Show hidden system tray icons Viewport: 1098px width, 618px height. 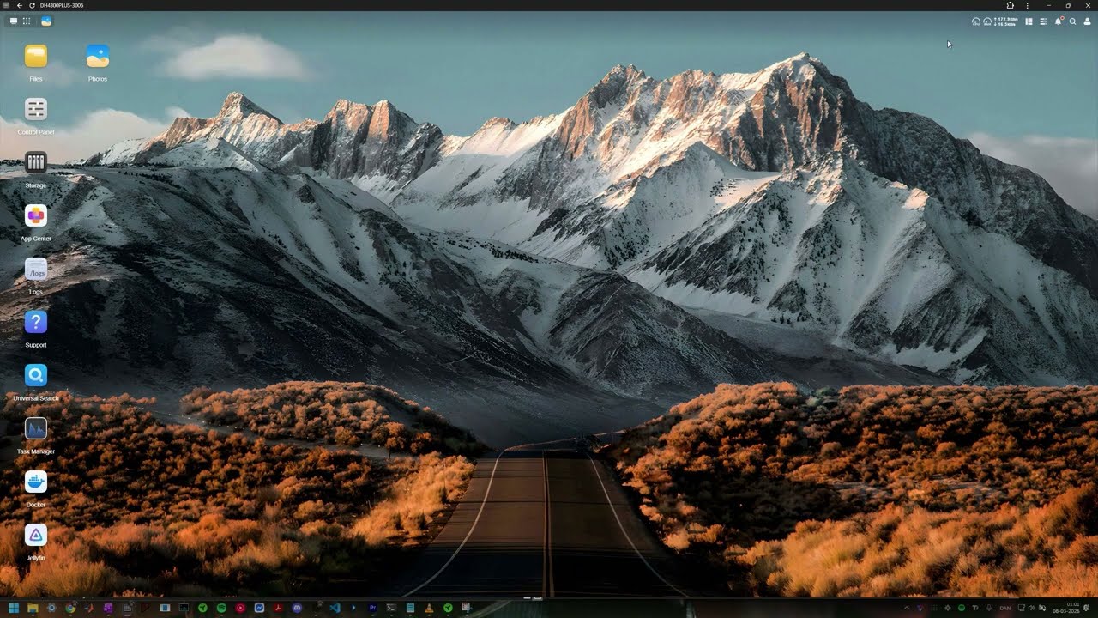point(907,608)
